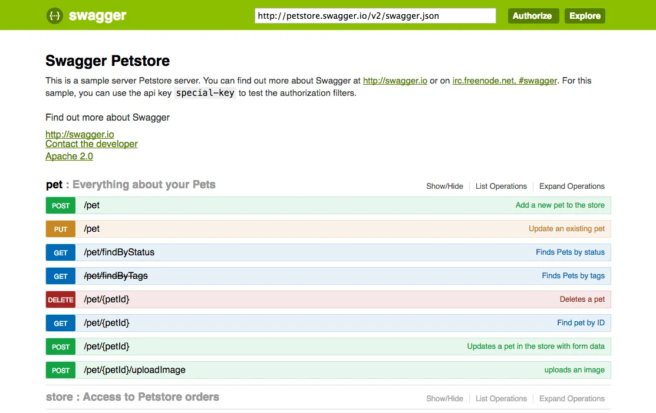Click /pet/{petId} path in GET row
This screenshot has width=656, height=413.
pos(106,323)
